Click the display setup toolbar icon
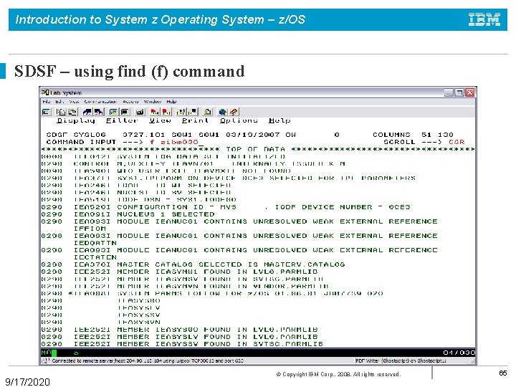This screenshot has width=516, height=387. tap(113, 112)
